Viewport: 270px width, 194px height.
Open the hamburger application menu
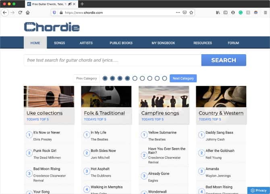265,12
